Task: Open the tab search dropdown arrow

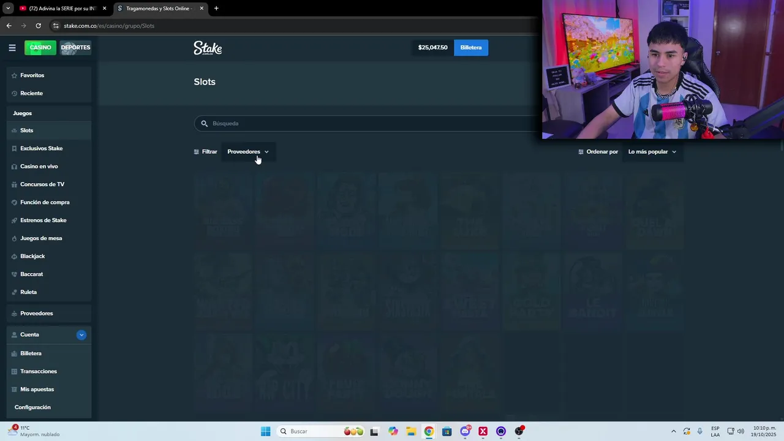Action: point(8,9)
